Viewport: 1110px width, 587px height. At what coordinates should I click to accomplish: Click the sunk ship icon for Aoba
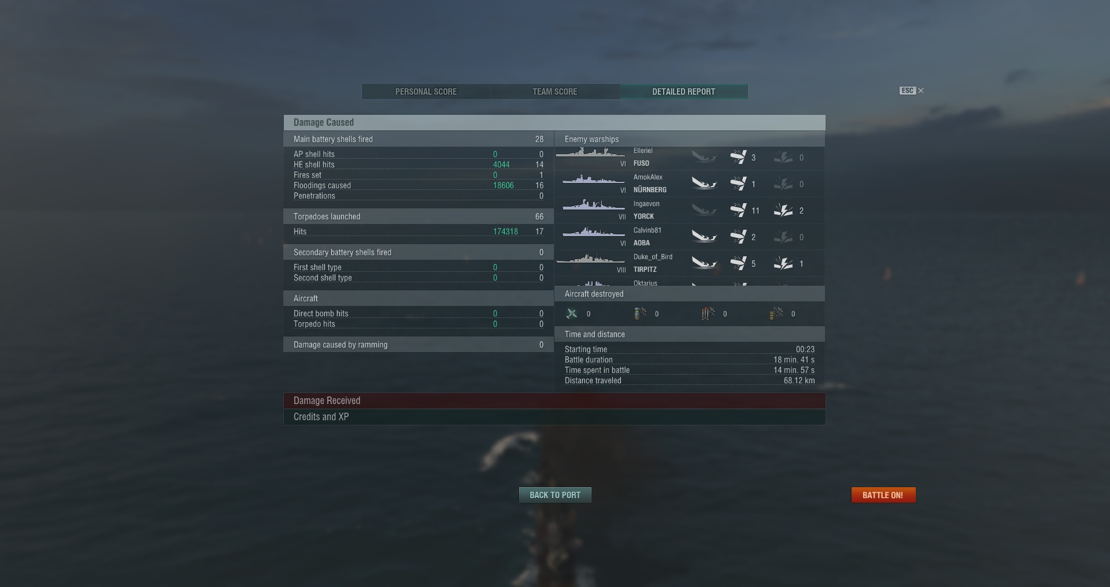click(x=704, y=237)
